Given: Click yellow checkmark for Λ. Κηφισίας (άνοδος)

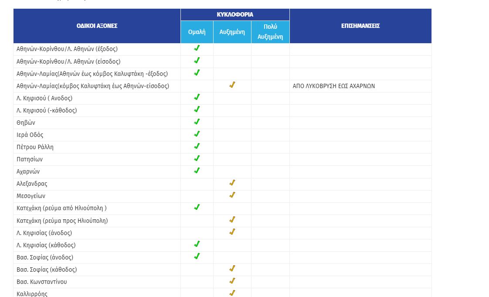Looking at the screenshot, I should coord(232,232).
